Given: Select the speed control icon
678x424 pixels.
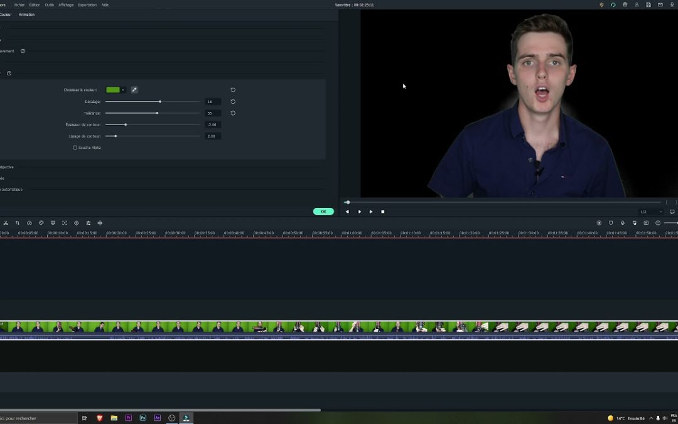Looking at the screenshot, I should click(30, 222).
